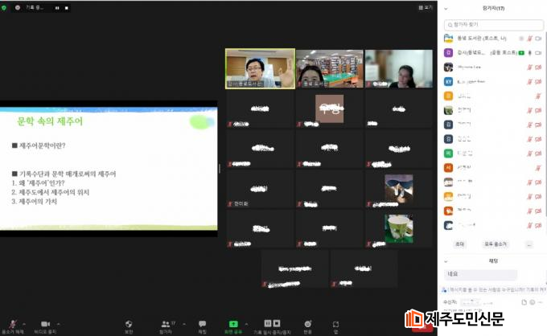Click the green Share Screen icon
This screenshot has height=336, width=547.
point(233,323)
